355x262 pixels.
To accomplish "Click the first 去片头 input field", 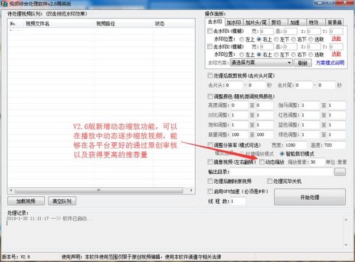I will [x=234, y=85].
